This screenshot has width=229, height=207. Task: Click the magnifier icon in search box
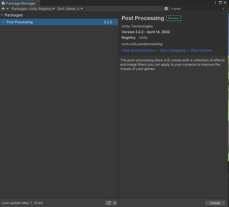(x=172, y=9)
